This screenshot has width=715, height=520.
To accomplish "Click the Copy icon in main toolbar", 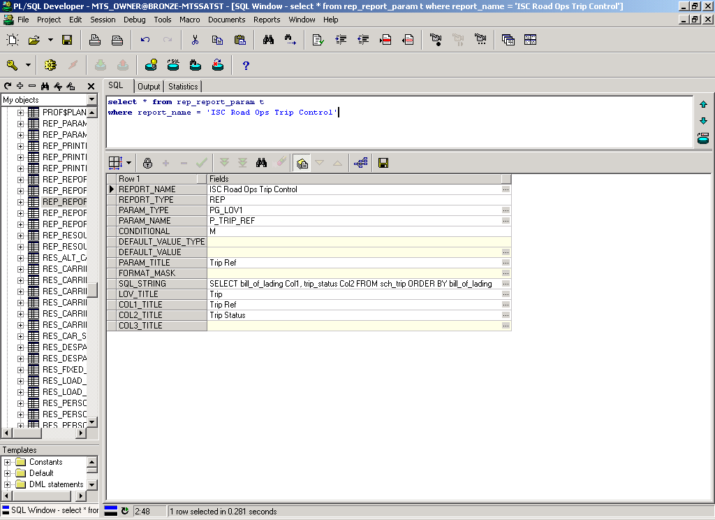I will [x=218, y=40].
